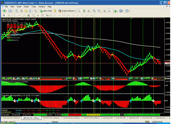Image resolution: width=172 pixels, height=124 pixels.
Task: Open the Window menu
Action: [42, 7]
